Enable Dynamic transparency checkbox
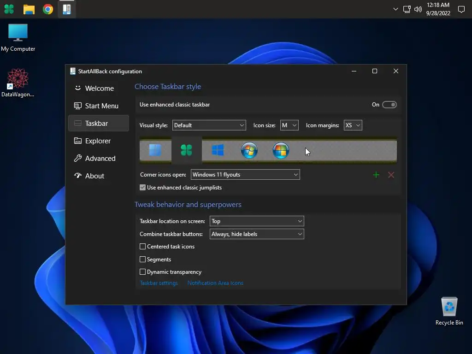Image resolution: width=472 pixels, height=354 pixels. coord(143,272)
